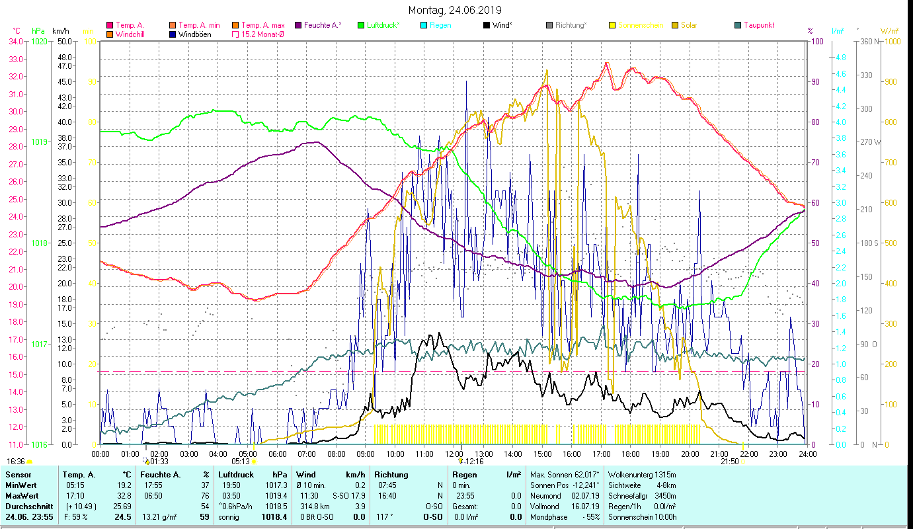Click the teal Taupunkt legend swatch

[738, 25]
